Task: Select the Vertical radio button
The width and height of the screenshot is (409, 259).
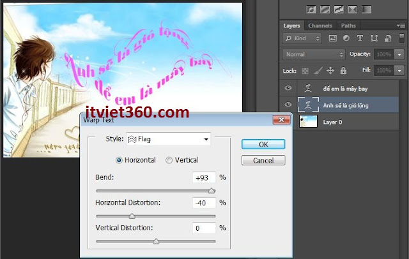Action: 169,159
